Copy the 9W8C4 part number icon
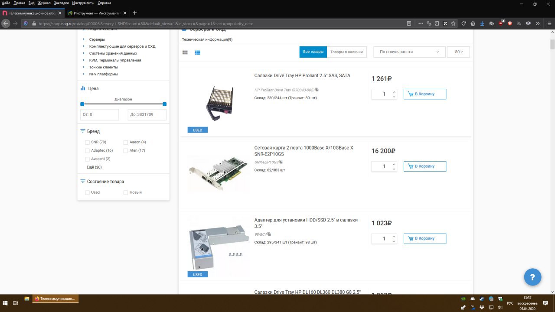Image resolution: width=555 pixels, height=312 pixels. (269, 234)
